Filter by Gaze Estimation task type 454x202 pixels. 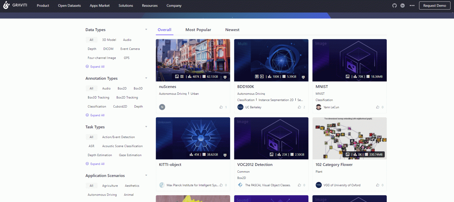pos(130,155)
